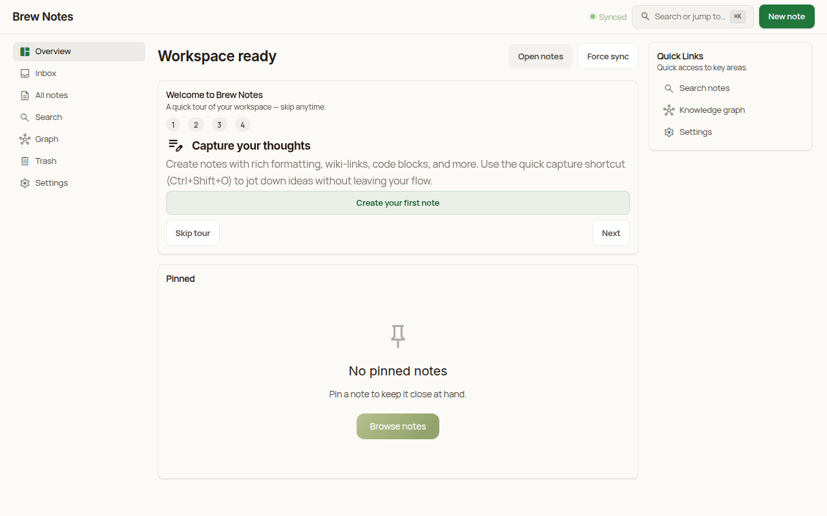Open Settings from Quick Links

pyautogui.click(x=730, y=132)
